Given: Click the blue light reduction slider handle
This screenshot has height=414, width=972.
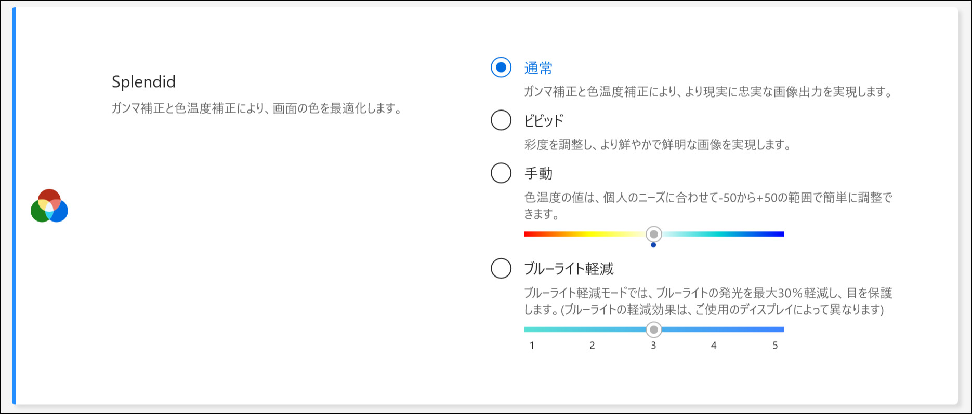Looking at the screenshot, I should pyautogui.click(x=654, y=329).
